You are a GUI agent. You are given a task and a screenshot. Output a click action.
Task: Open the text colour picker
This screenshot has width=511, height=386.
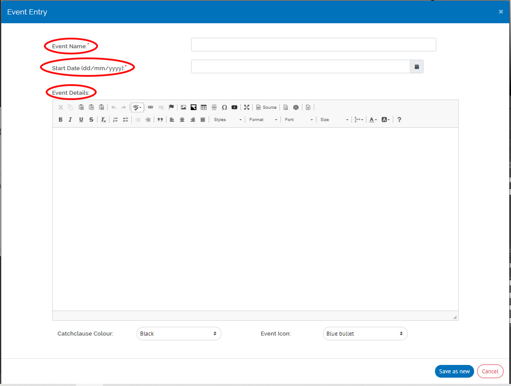(x=373, y=120)
